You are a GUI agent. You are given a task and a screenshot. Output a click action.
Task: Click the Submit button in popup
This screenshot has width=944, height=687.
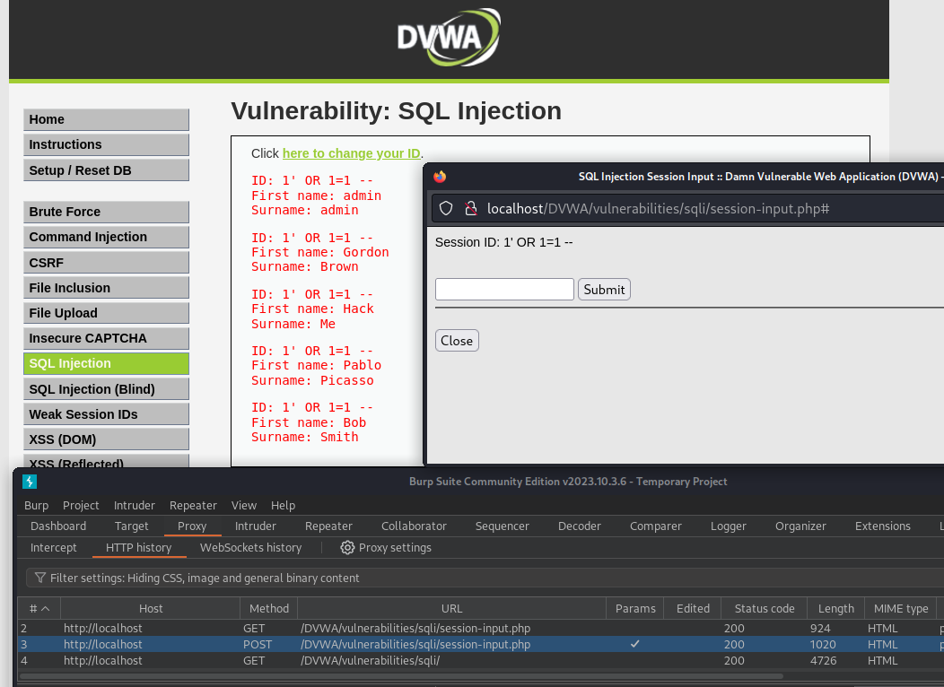click(x=604, y=290)
